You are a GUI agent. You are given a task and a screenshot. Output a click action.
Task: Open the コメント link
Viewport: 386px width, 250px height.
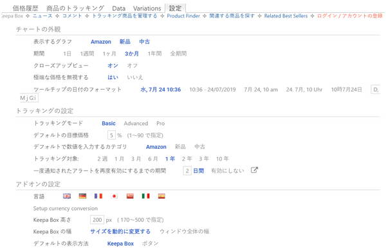point(72,15)
